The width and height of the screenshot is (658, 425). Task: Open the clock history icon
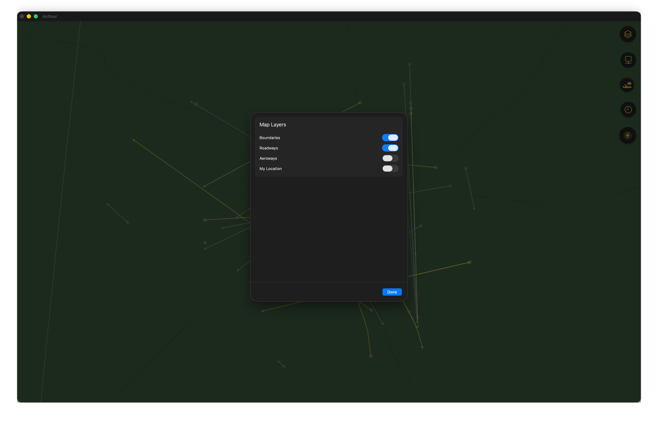click(x=628, y=110)
